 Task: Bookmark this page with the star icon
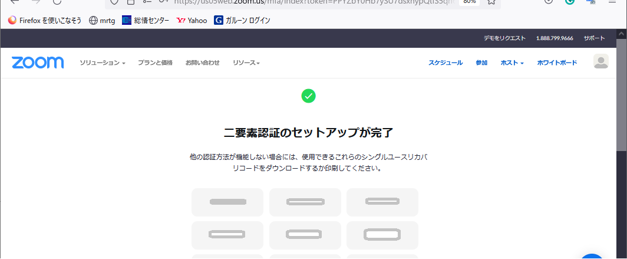491,2
